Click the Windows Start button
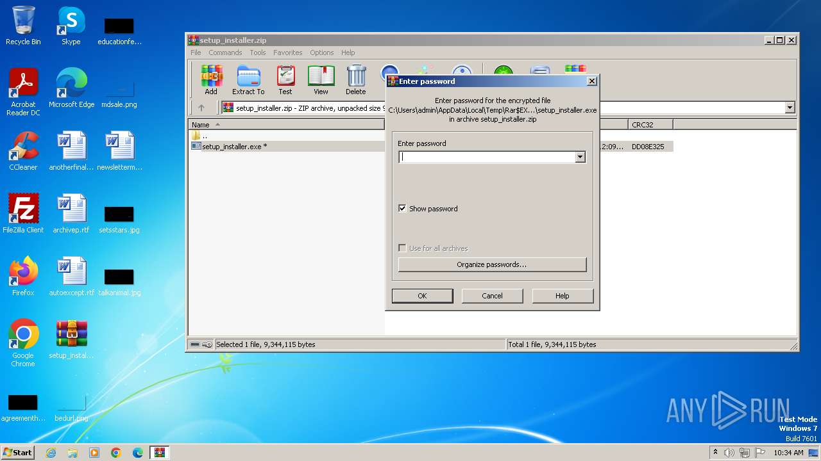821x461 pixels. pyautogui.click(x=18, y=452)
